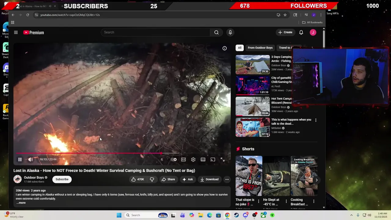Open 'That slope is no joke' short

click(x=249, y=176)
